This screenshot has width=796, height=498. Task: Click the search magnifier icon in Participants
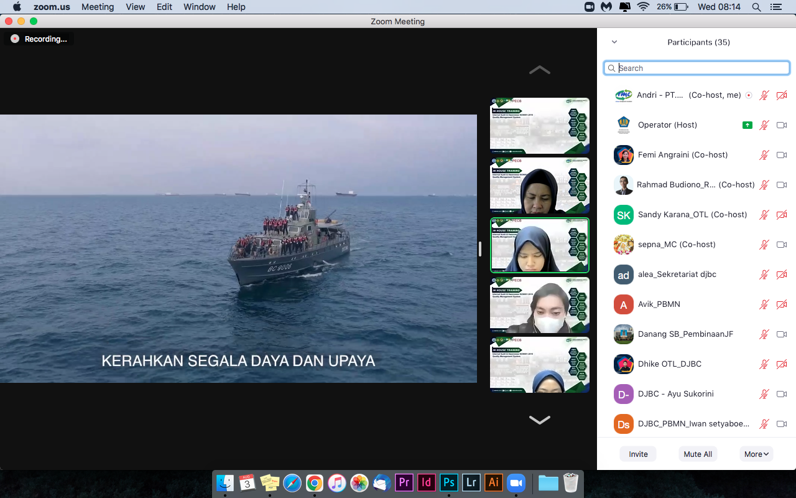(612, 68)
